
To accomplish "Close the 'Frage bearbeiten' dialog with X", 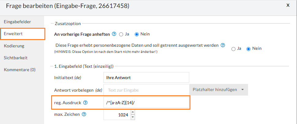I will coord(288,5).
